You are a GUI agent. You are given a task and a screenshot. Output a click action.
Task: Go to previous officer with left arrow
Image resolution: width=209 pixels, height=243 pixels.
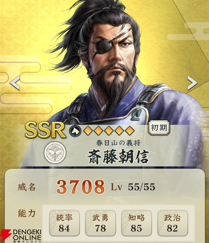click(15, 83)
